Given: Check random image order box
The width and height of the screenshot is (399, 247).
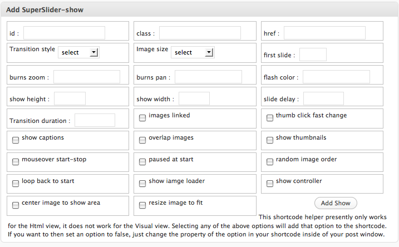Looking at the screenshot, I should [x=269, y=162].
